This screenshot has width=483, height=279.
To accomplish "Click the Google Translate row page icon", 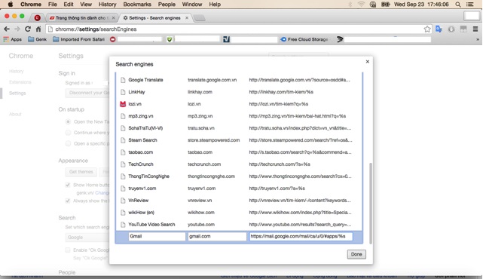I will 123,80.
